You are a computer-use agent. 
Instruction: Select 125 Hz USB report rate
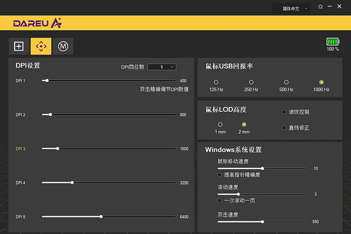[216, 82]
